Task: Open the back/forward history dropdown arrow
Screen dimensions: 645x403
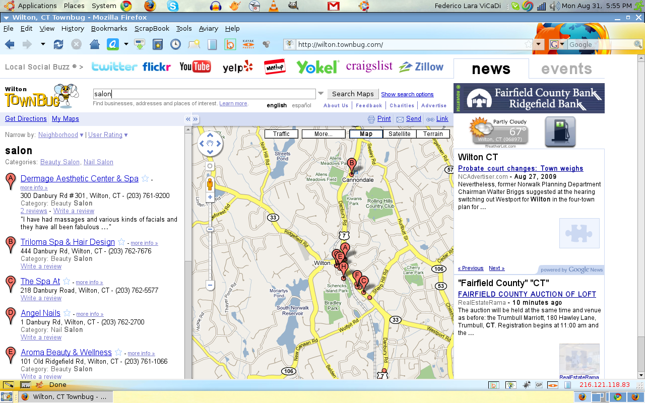Action: (43, 44)
